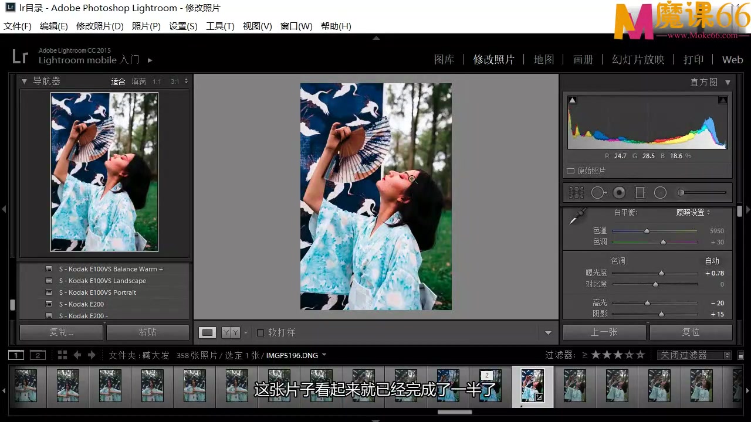Open the 关闭过滤器 dropdown
This screenshot has height=422, width=751.
695,355
